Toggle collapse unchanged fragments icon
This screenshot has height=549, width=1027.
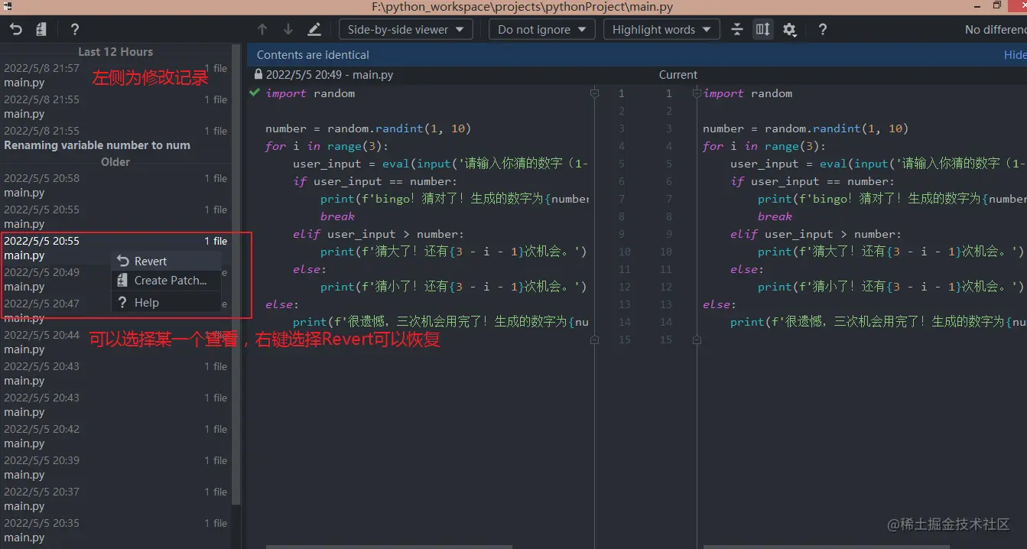pos(736,29)
